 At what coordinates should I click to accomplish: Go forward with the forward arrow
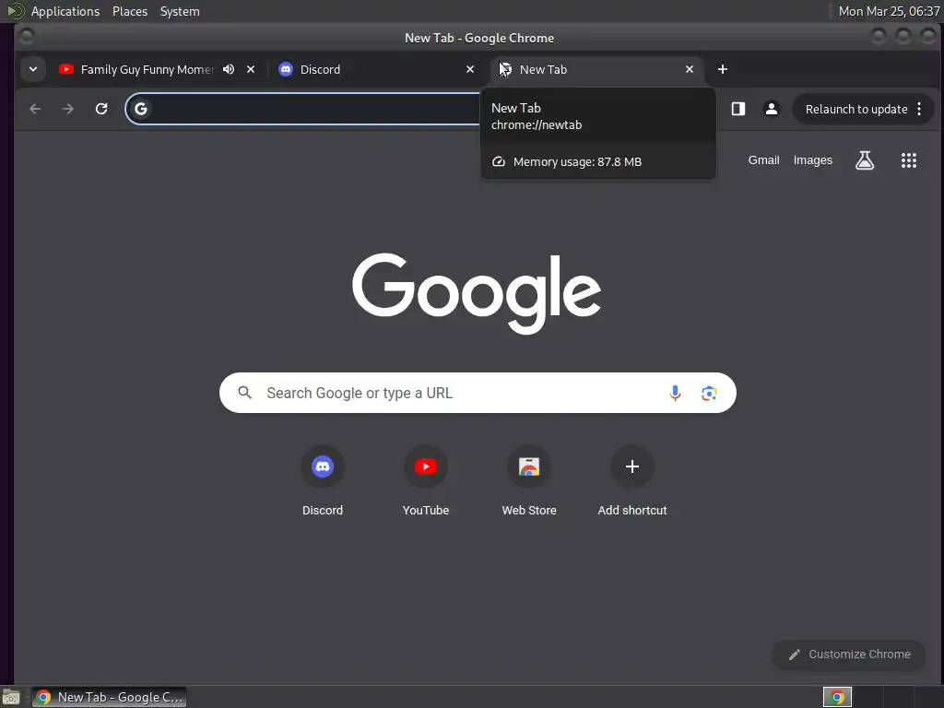point(68,109)
